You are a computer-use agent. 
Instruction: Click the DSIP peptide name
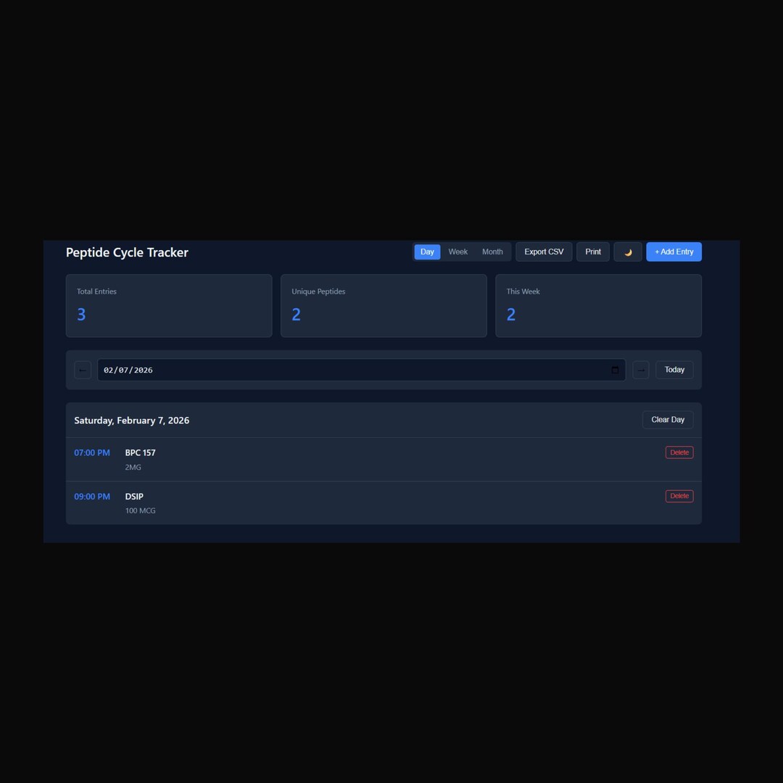pos(134,497)
